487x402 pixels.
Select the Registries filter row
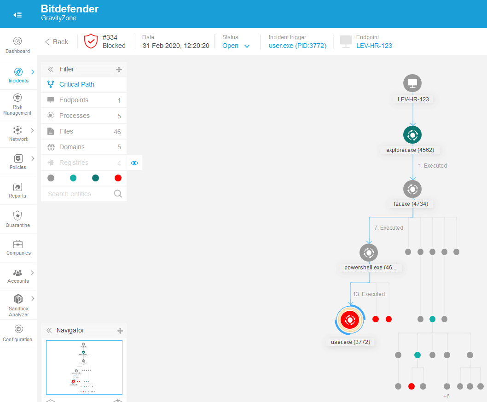(84, 163)
